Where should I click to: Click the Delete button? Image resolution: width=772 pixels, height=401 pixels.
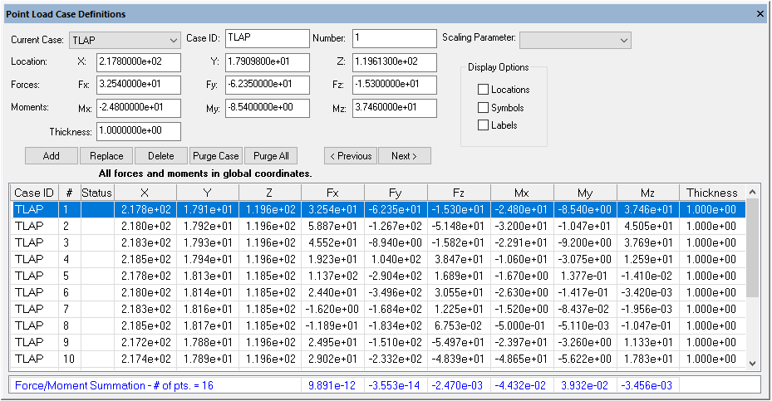[x=160, y=156]
